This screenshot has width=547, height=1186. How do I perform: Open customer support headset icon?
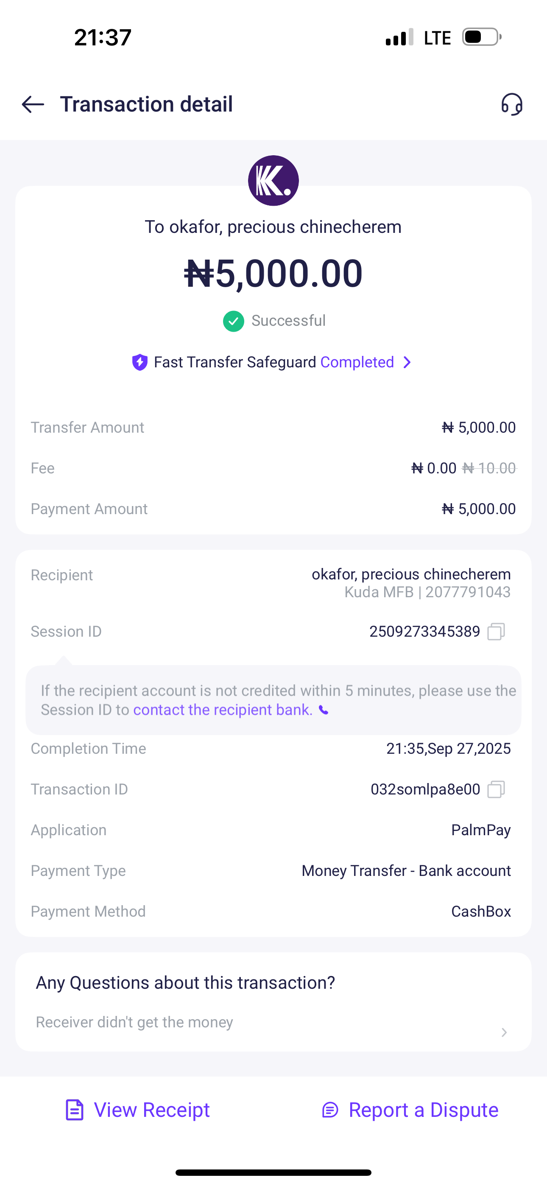(511, 104)
